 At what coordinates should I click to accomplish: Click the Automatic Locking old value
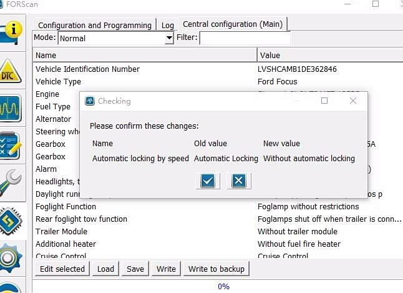point(226,158)
